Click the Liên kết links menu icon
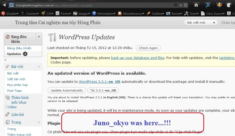Screen dimensions: 235x136 pyautogui.click(x=7, y=115)
